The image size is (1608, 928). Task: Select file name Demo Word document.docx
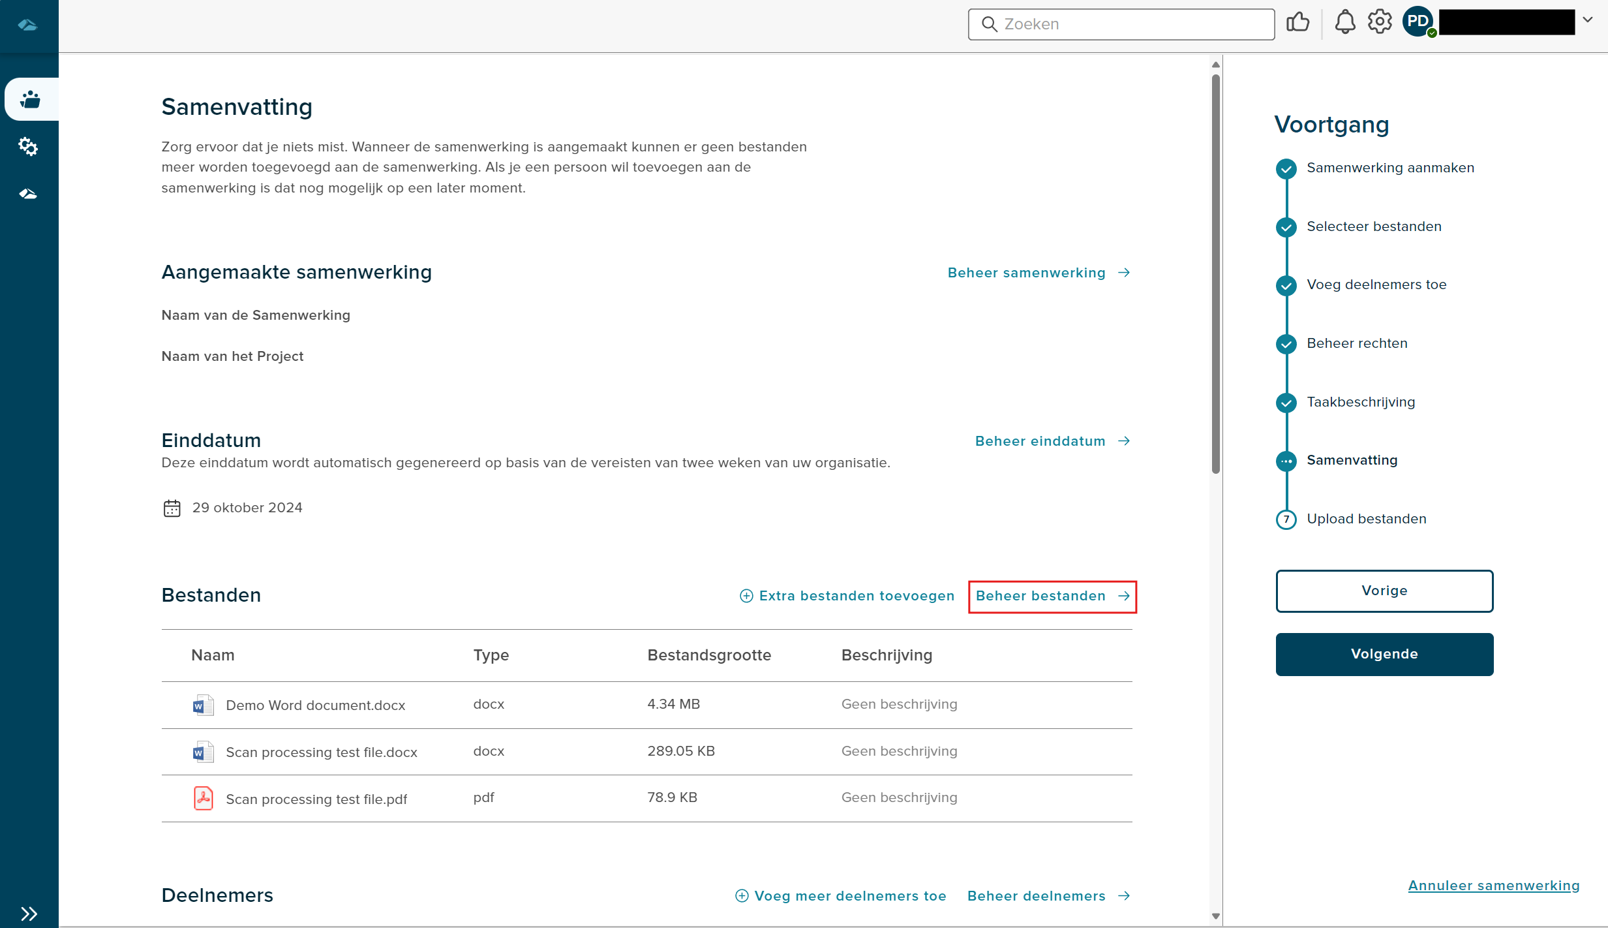(x=316, y=705)
